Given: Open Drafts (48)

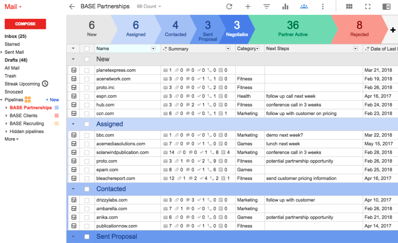Looking at the screenshot, I should 16,60.
